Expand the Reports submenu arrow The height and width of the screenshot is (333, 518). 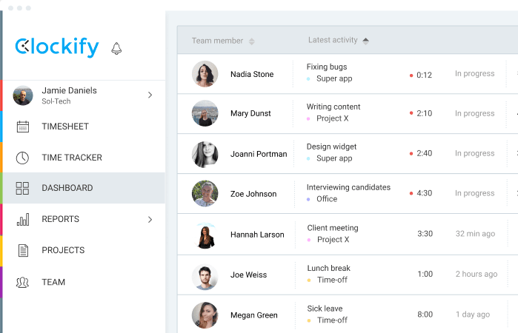pyautogui.click(x=150, y=220)
